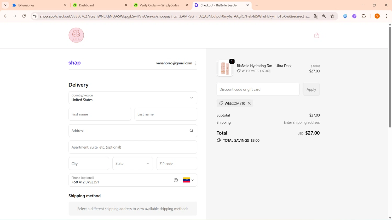
Task: Click the First name field
Action: tap(100, 114)
